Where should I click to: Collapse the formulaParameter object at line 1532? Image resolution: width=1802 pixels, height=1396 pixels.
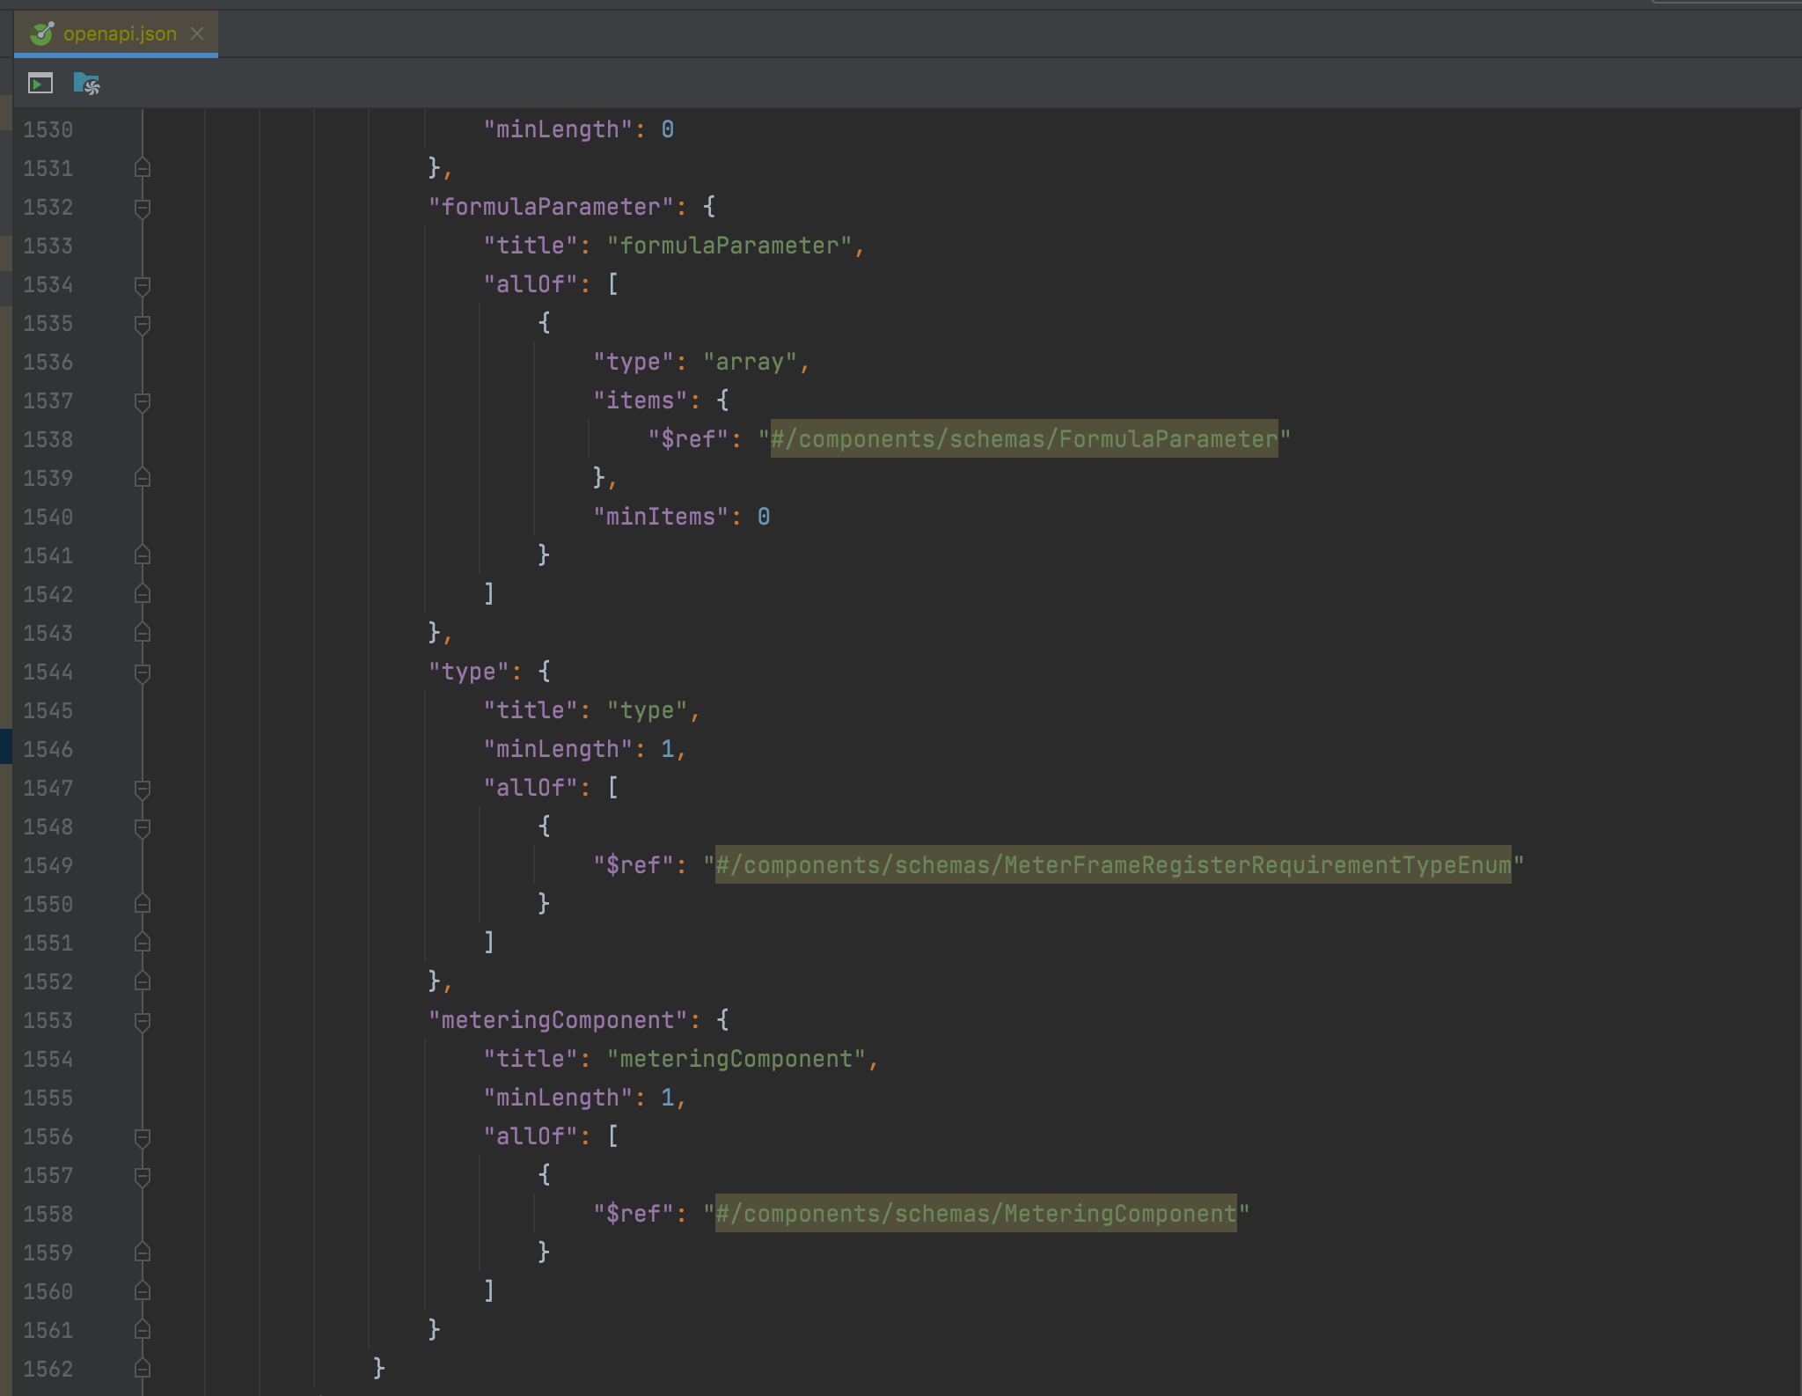point(143,207)
